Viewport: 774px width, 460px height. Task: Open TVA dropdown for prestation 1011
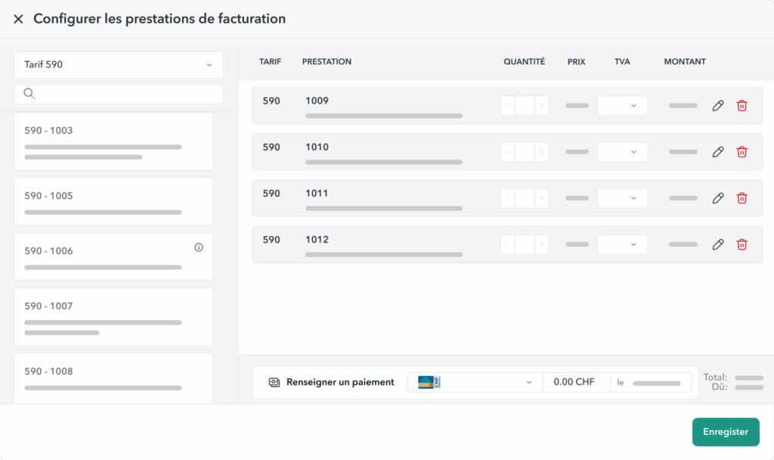click(x=623, y=198)
